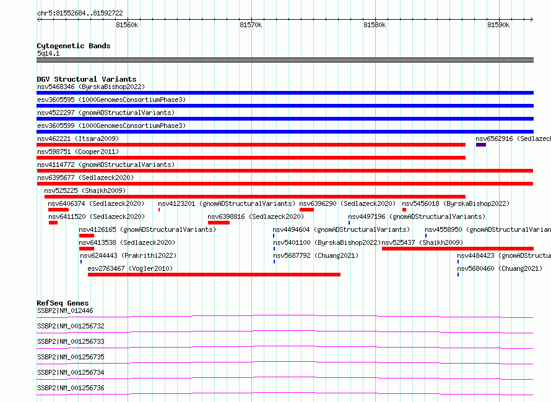
Task: Click the nsv4114772 (gnomADStructuralVariants) label
Action: coord(106,165)
